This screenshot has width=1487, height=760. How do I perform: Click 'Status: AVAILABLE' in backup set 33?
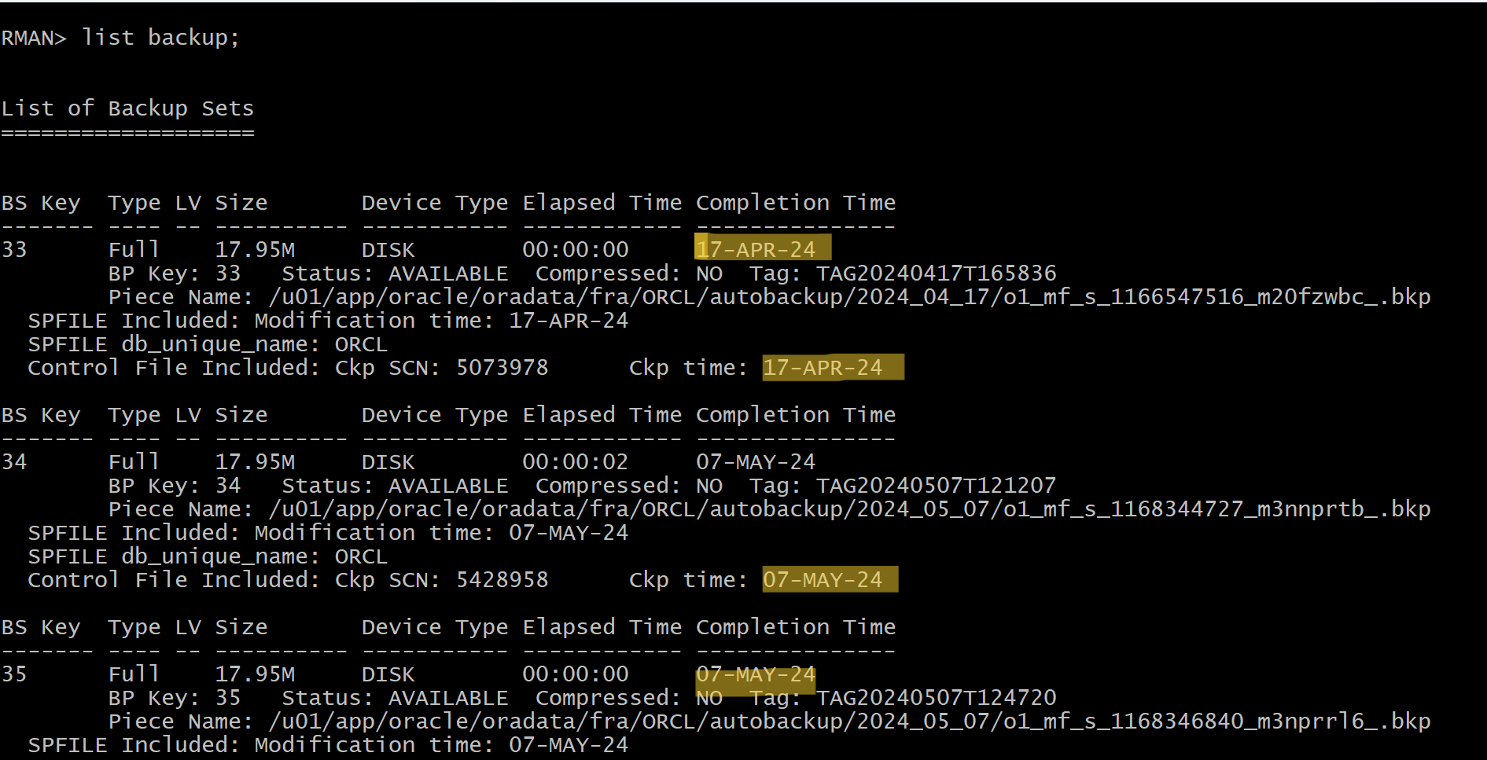[396, 274]
